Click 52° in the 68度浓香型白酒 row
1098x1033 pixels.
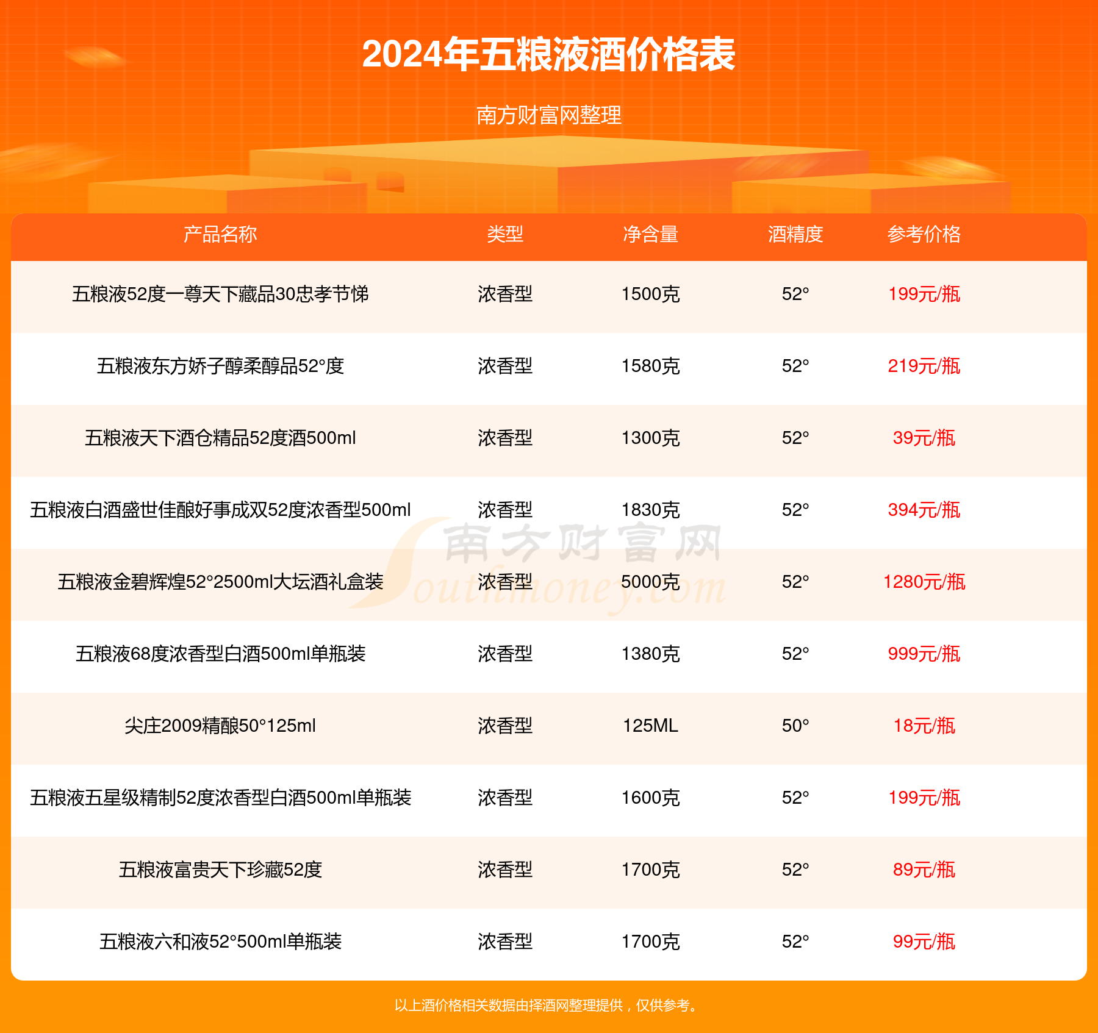click(x=795, y=654)
